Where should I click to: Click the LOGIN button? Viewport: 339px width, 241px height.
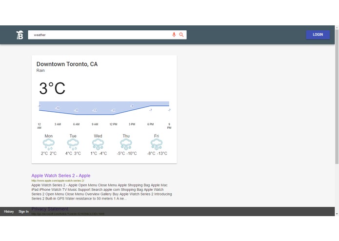pyautogui.click(x=318, y=35)
